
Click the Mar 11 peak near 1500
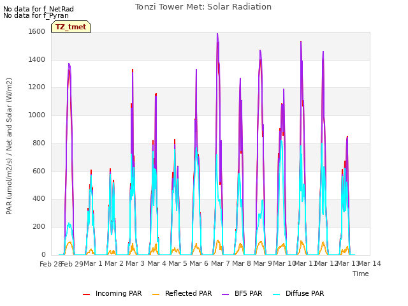(x=301, y=42)
